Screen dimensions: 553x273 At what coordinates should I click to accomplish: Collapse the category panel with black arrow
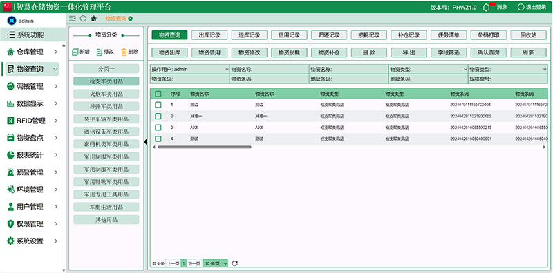click(145, 142)
